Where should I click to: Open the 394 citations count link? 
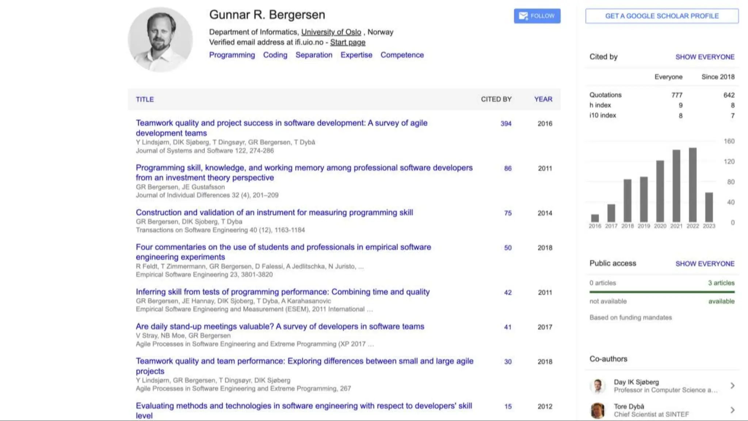click(x=506, y=124)
